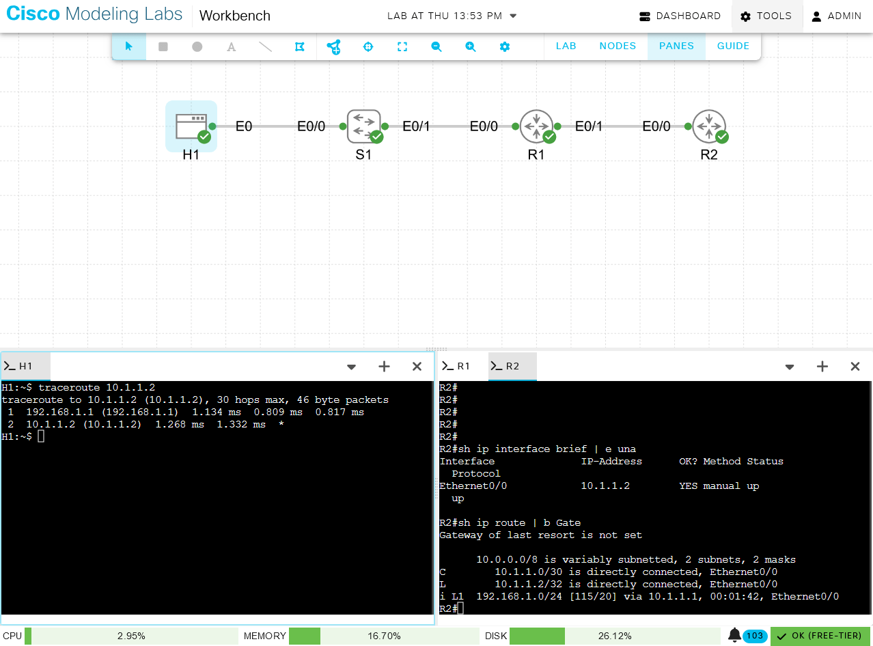This screenshot has width=873, height=646.
Task: Click the fit to screen icon
Action: (x=402, y=46)
